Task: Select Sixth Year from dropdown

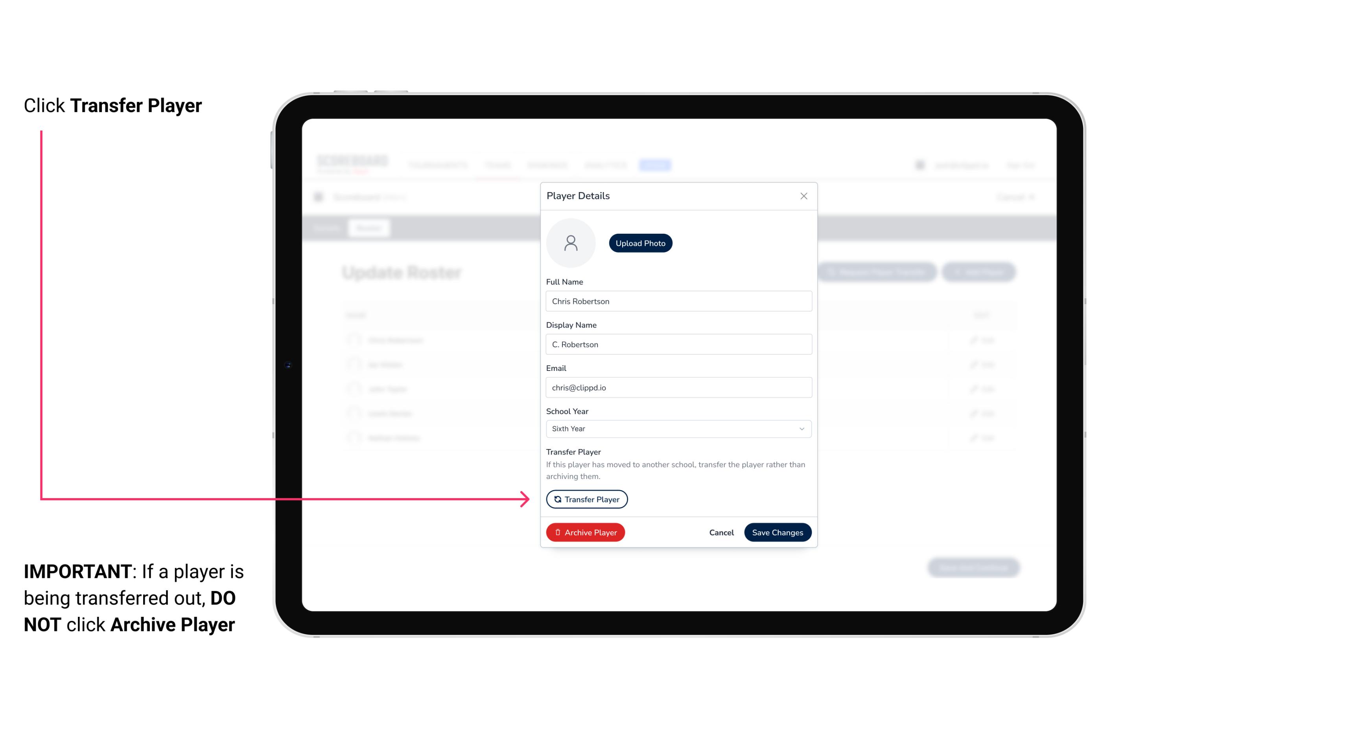Action: point(678,429)
